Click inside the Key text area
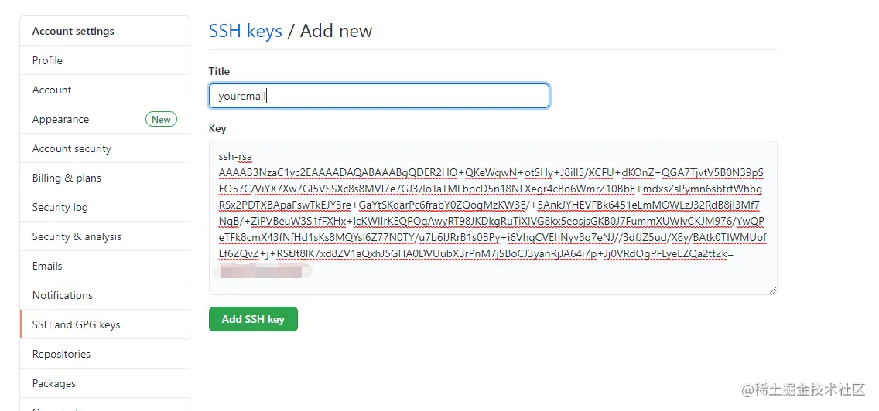The width and height of the screenshot is (879, 411). pyautogui.click(x=493, y=218)
